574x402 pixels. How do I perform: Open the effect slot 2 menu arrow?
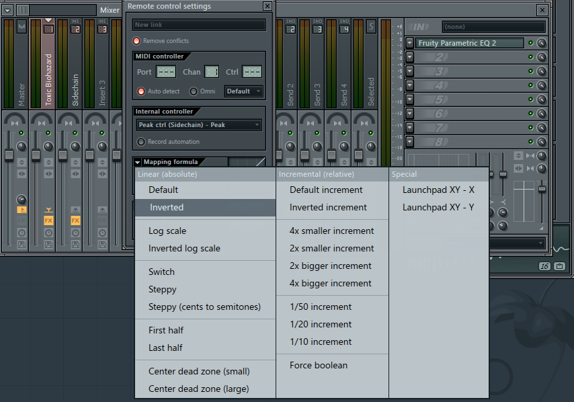pos(409,57)
